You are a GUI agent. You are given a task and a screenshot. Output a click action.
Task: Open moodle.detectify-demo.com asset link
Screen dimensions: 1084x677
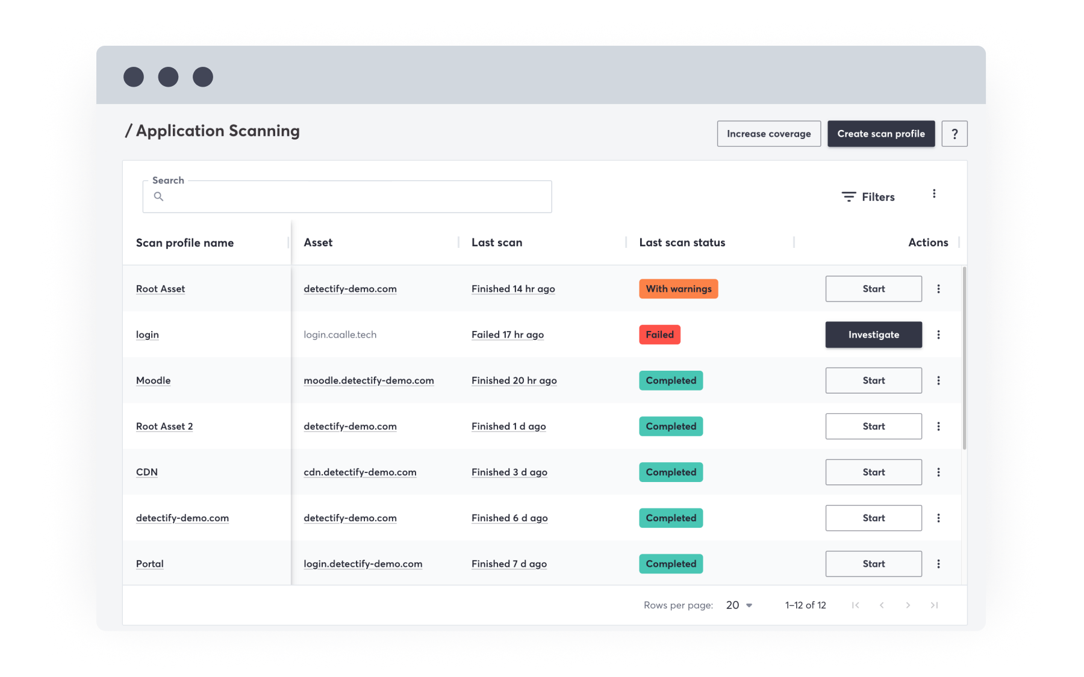pos(369,380)
